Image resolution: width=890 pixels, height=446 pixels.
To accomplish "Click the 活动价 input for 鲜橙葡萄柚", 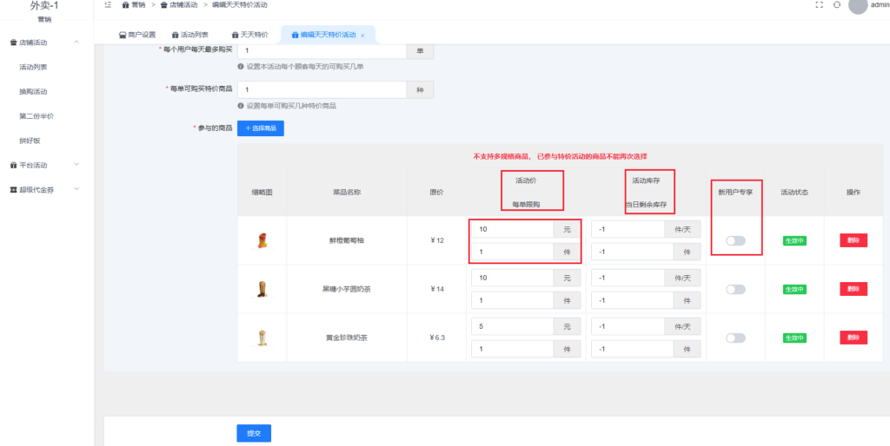I will pos(511,230).
